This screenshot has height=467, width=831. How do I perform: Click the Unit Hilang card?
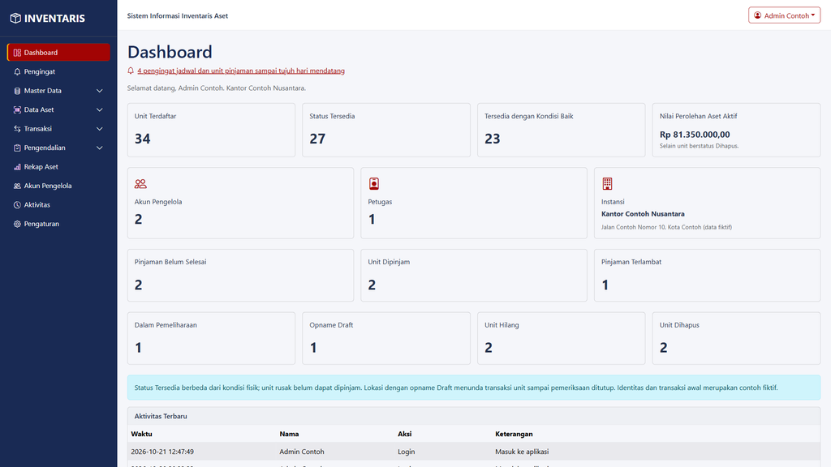point(562,338)
